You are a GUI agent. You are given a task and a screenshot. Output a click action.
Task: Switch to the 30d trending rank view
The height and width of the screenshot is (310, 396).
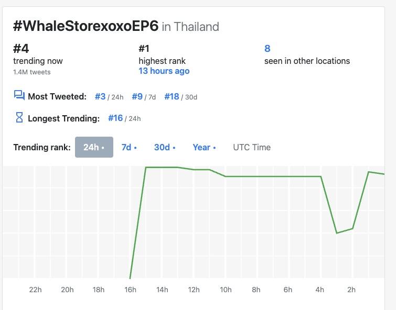[165, 147]
